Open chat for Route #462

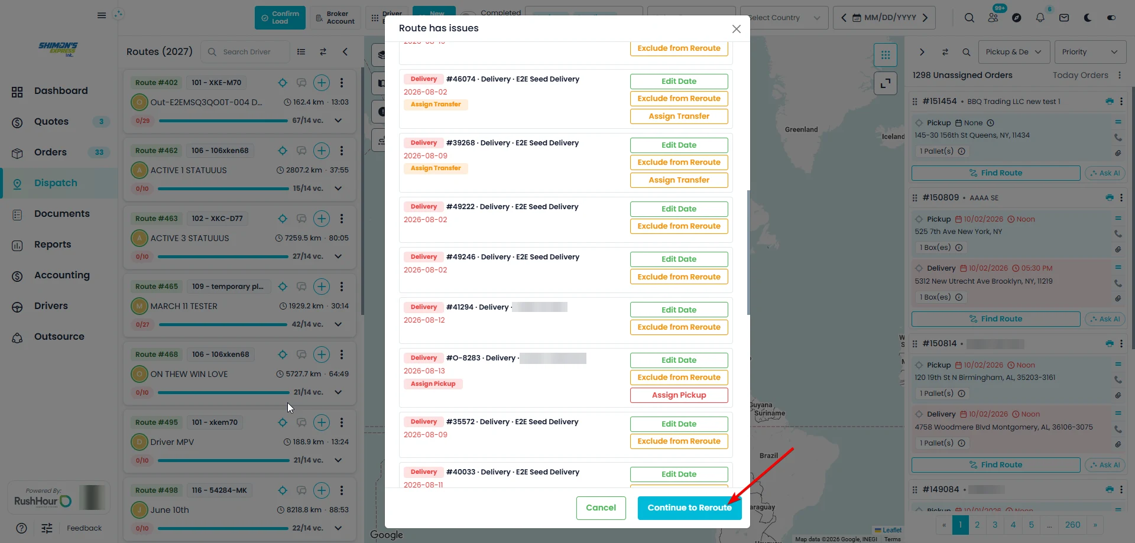tap(301, 151)
